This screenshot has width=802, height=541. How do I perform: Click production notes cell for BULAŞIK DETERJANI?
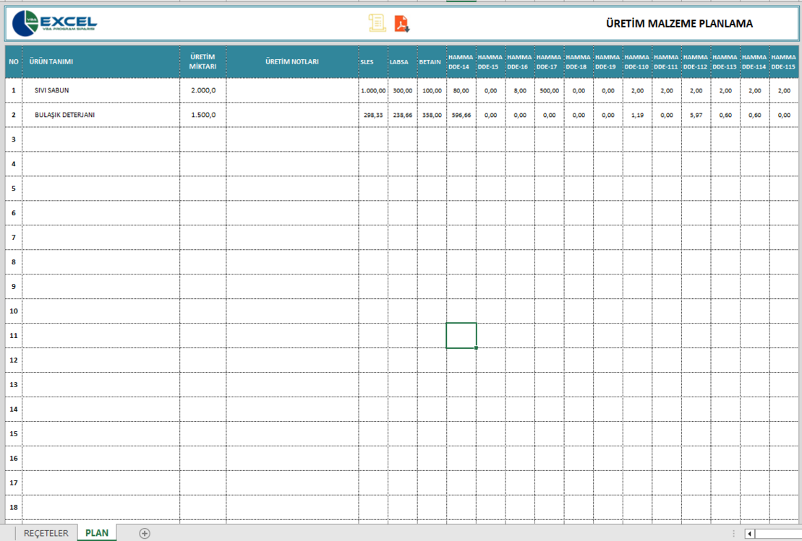click(292, 115)
